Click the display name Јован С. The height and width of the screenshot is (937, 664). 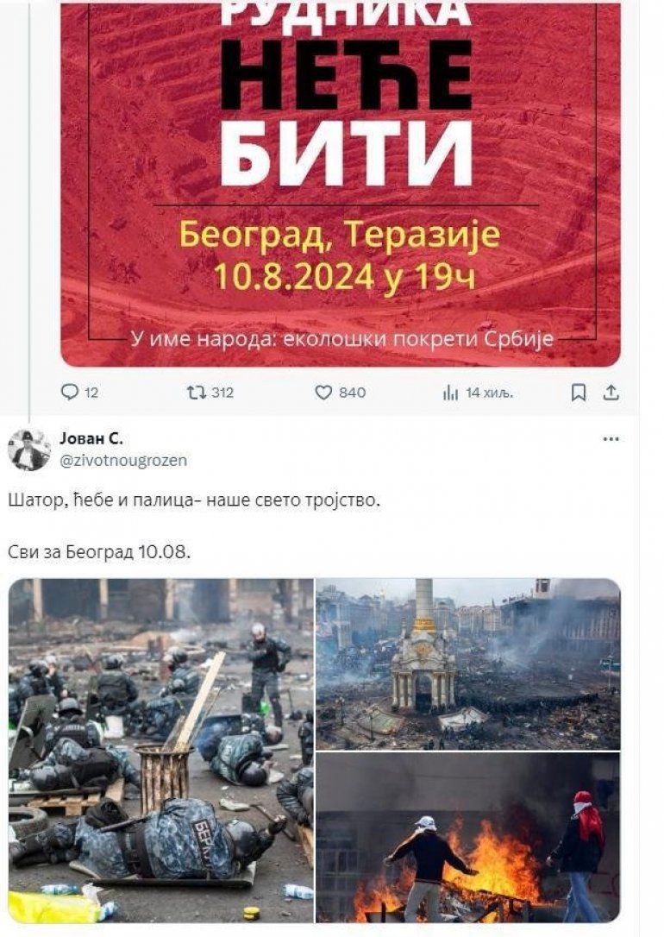click(x=91, y=438)
